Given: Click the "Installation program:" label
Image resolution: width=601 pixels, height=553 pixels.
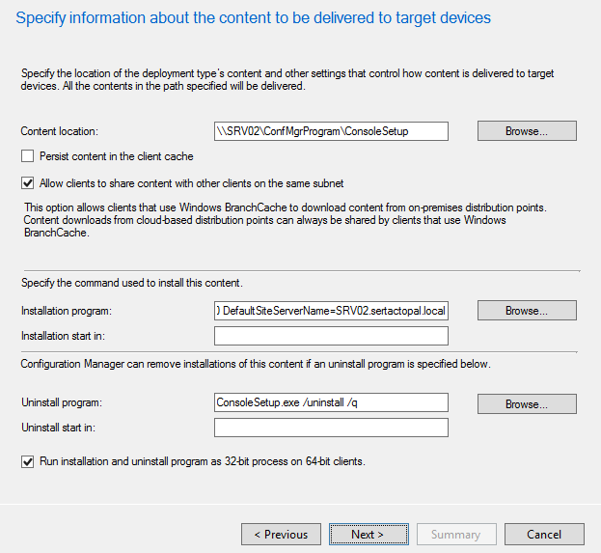Looking at the screenshot, I should (x=68, y=311).
